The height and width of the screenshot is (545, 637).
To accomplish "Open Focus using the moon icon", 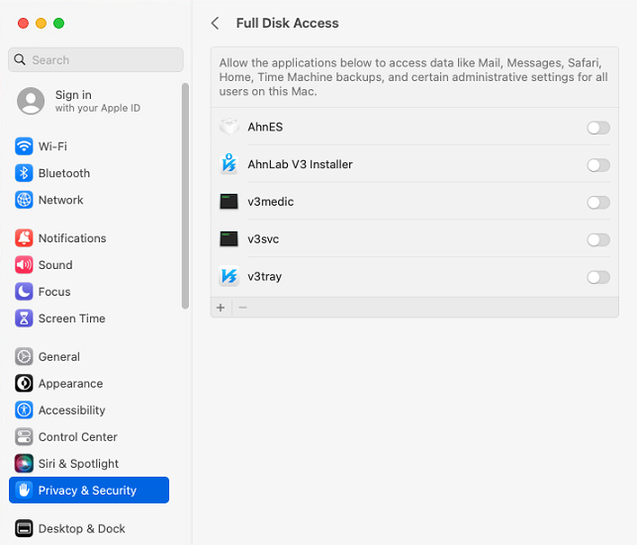I will (x=24, y=292).
